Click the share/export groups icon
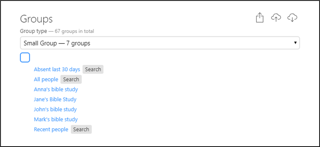This screenshot has height=147, width=320. click(x=260, y=18)
